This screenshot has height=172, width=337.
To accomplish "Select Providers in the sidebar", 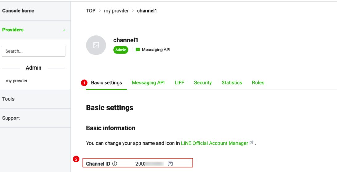I will [13, 30].
